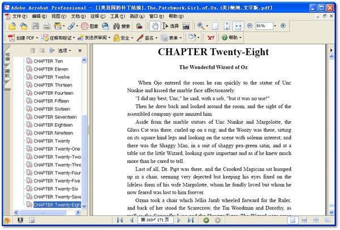Zoom in with the plus button

tap(283, 26)
